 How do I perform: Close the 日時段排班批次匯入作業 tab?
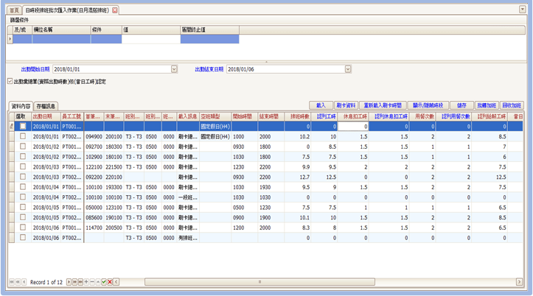coord(115,10)
